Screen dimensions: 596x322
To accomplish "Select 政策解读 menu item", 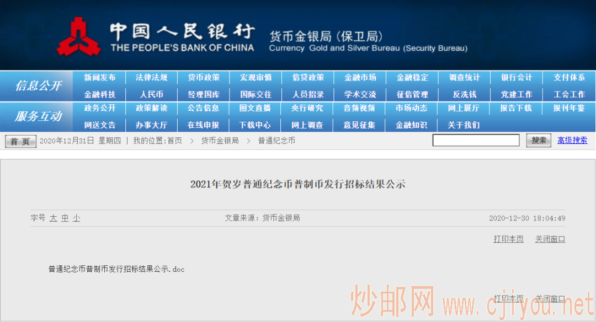I will pos(151,108).
